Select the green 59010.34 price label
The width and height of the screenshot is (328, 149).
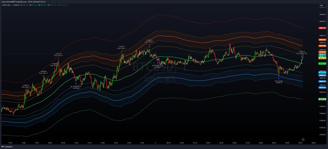coord(323,63)
